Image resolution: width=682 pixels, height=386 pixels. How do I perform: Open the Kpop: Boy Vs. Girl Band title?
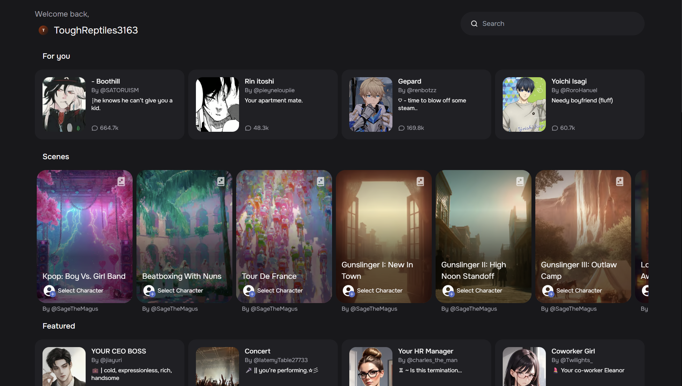[84, 276]
